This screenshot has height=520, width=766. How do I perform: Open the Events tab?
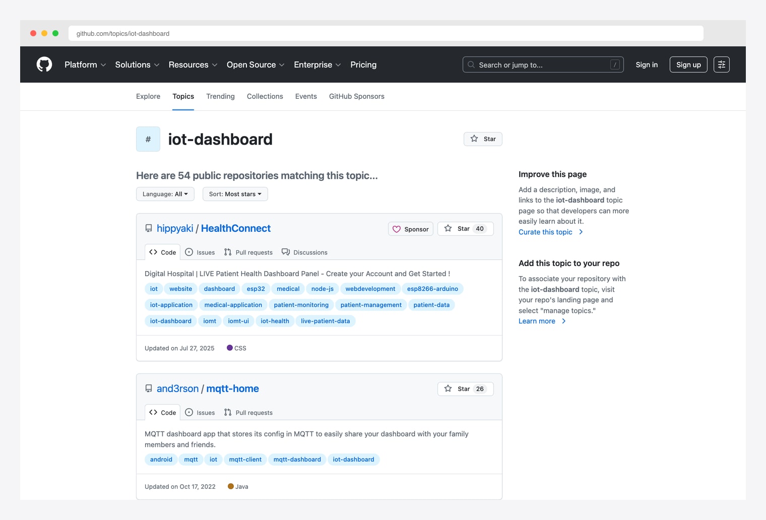pos(306,96)
